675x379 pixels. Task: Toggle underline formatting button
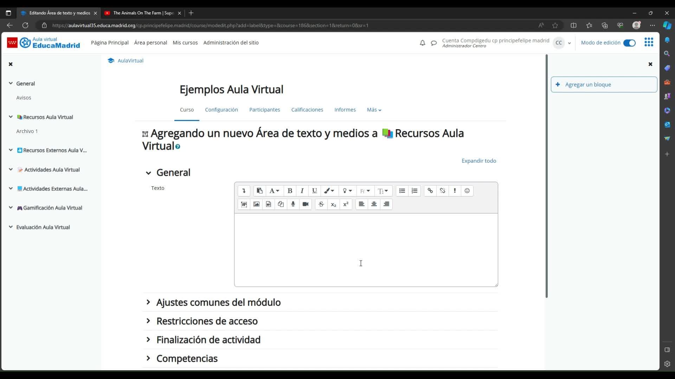[x=314, y=191]
